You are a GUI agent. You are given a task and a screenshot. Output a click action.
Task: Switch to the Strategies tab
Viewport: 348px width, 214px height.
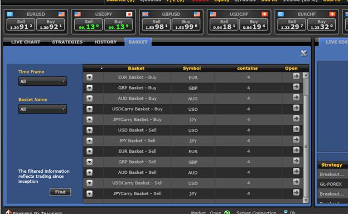pos(67,42)
